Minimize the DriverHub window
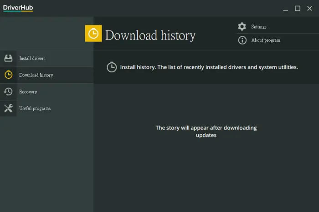The image size is (319, 212). coord(285,9)
